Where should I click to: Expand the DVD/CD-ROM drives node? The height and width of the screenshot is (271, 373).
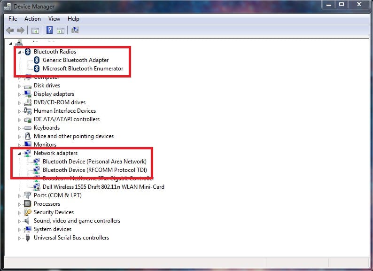point(19,103)
